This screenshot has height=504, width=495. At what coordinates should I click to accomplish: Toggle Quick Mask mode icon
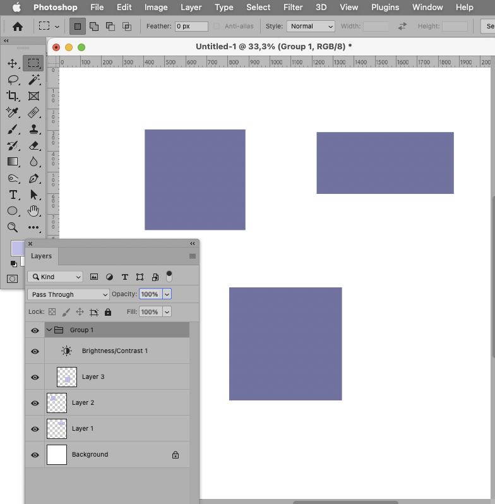(x=12, y=279)
